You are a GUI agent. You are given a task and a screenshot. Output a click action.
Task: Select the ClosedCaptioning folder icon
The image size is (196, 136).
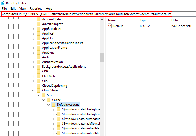click(x=39, y=86)
